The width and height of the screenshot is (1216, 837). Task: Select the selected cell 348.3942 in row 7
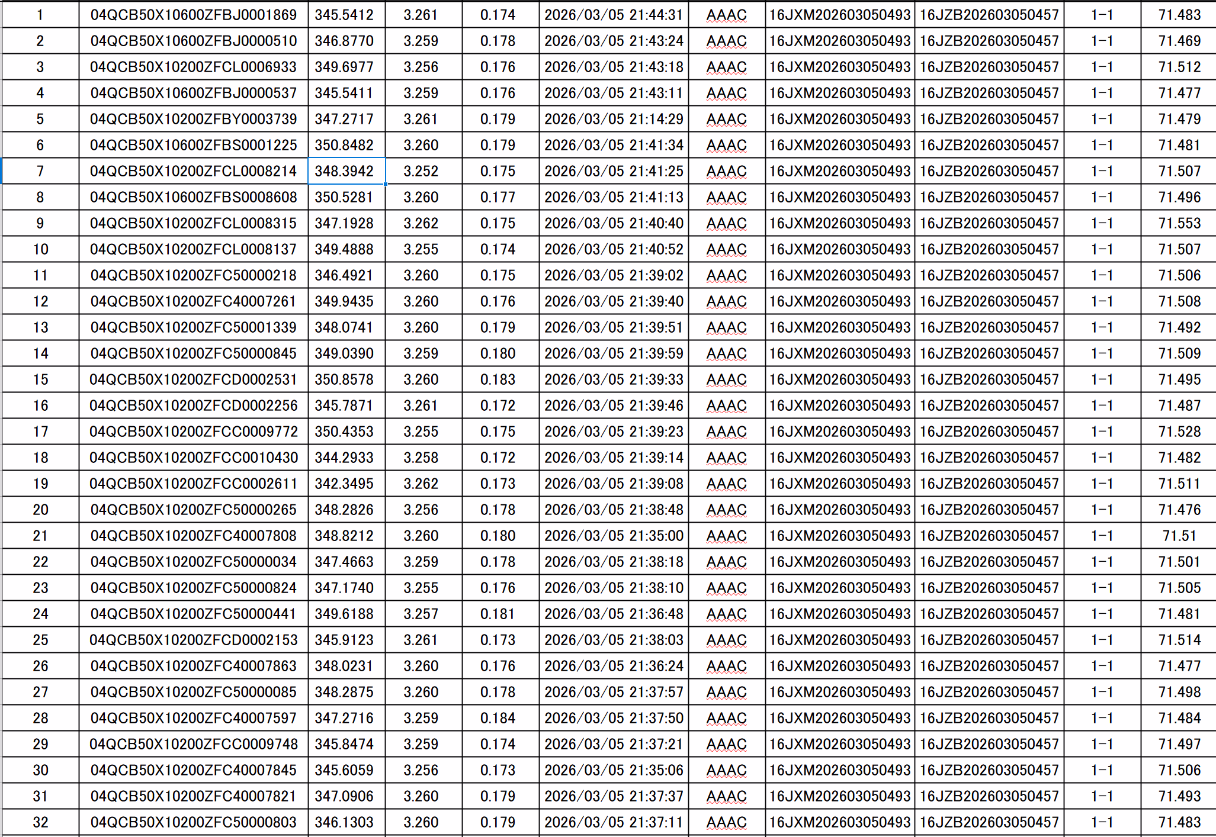346,171
